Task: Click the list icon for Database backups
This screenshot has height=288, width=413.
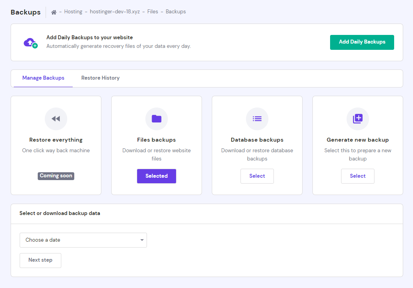Action: coord(257,119)
